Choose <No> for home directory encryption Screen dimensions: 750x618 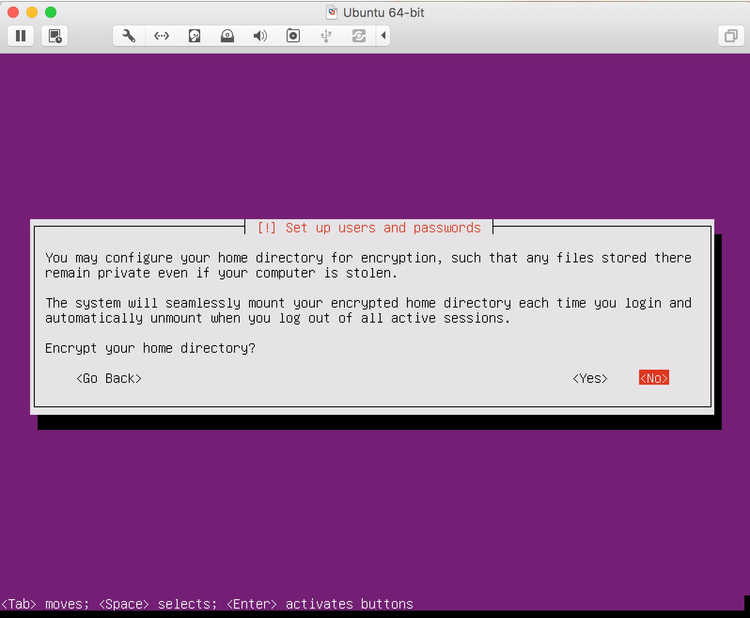coord(654,378)
